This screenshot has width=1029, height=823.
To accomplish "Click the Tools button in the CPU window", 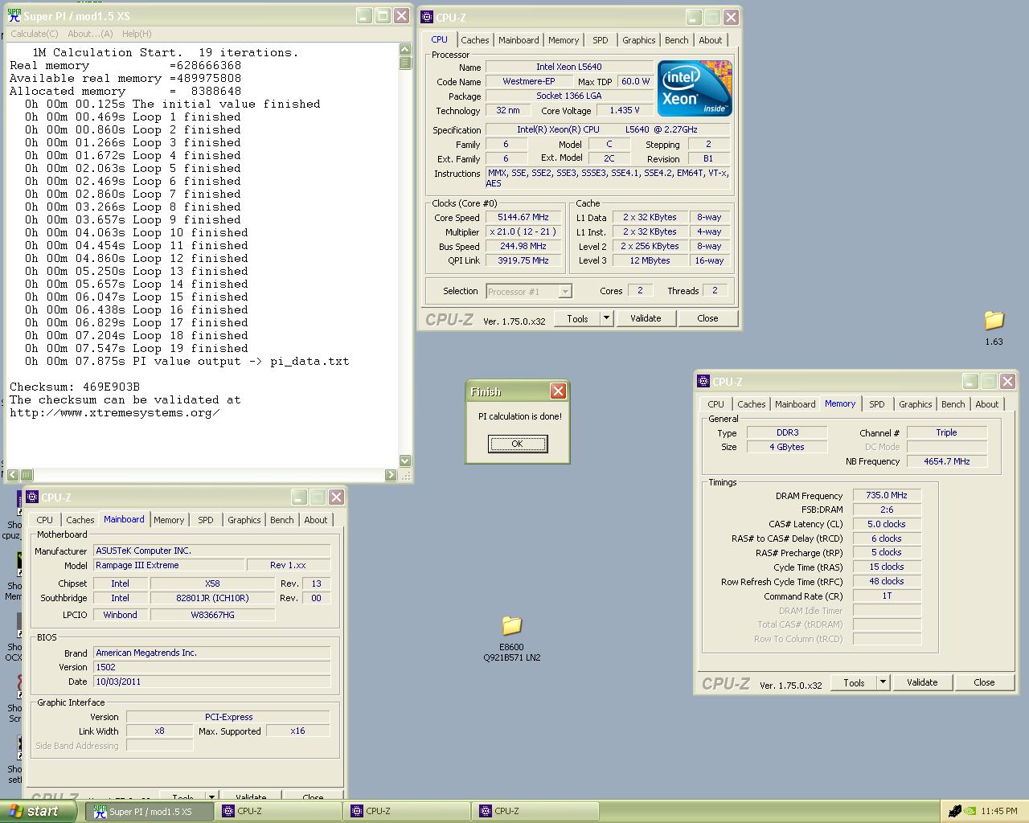I will pos(577,319).
